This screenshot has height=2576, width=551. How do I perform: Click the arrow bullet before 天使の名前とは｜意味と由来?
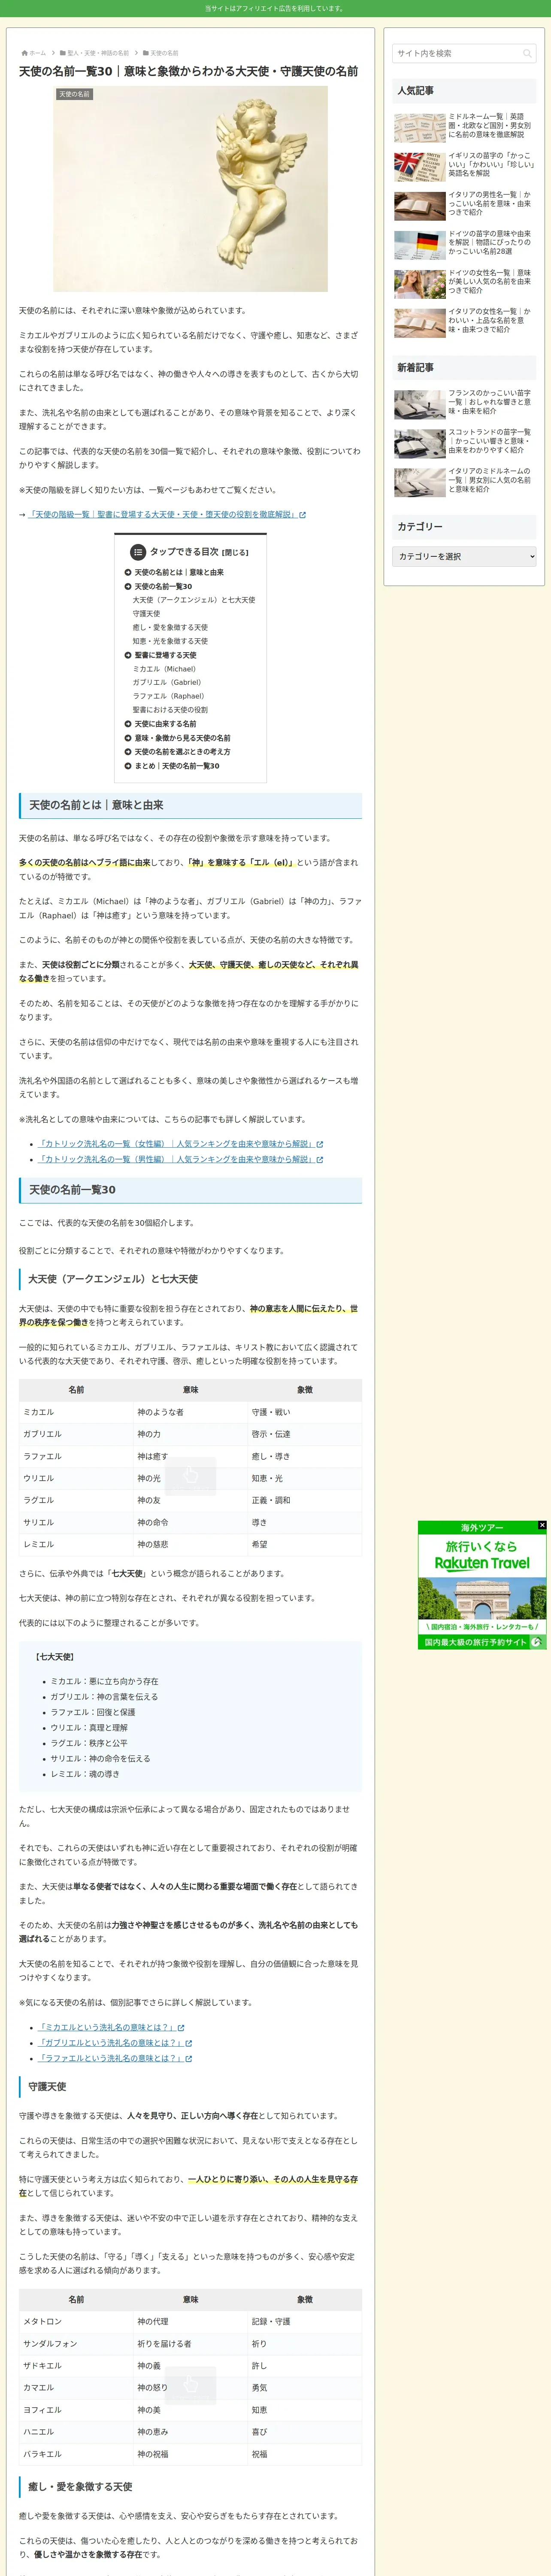click(128, 573)
